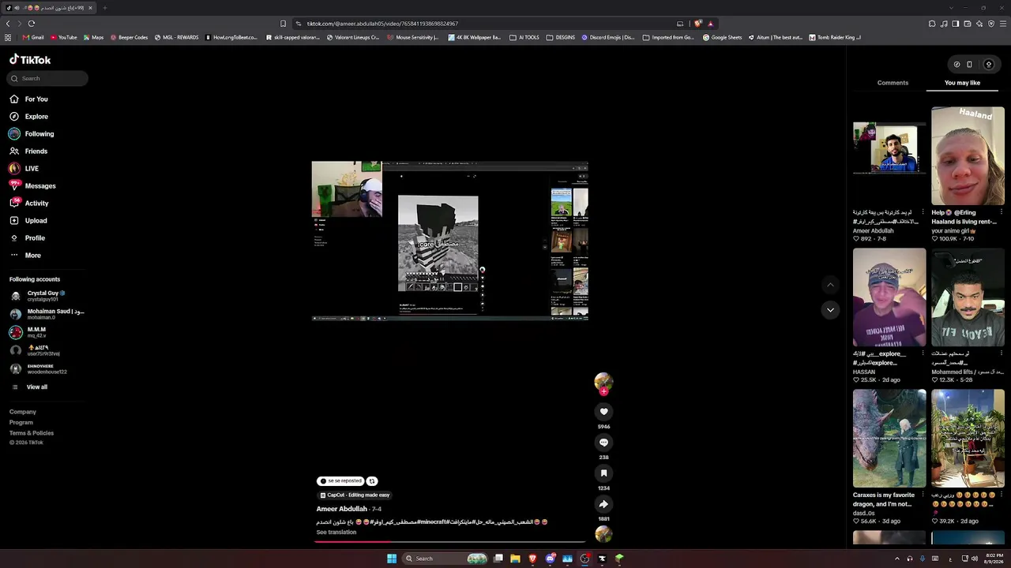Follow the creator via the red plus badge
Screen dimensions: 1011x568
coord(603,391)
